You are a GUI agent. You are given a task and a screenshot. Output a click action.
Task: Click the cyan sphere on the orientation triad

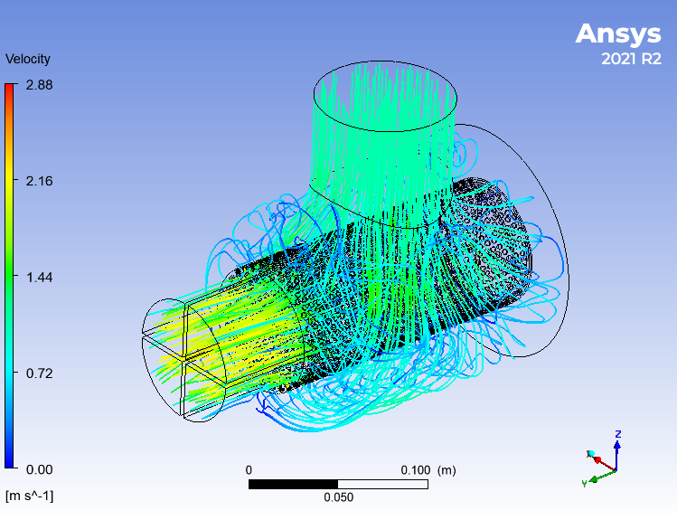590,453
